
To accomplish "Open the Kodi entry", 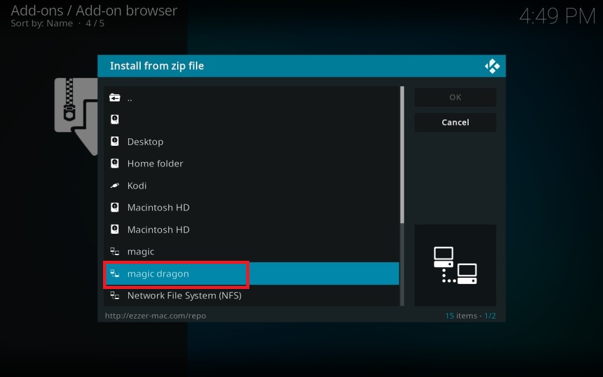I will (x=251, y=185).
